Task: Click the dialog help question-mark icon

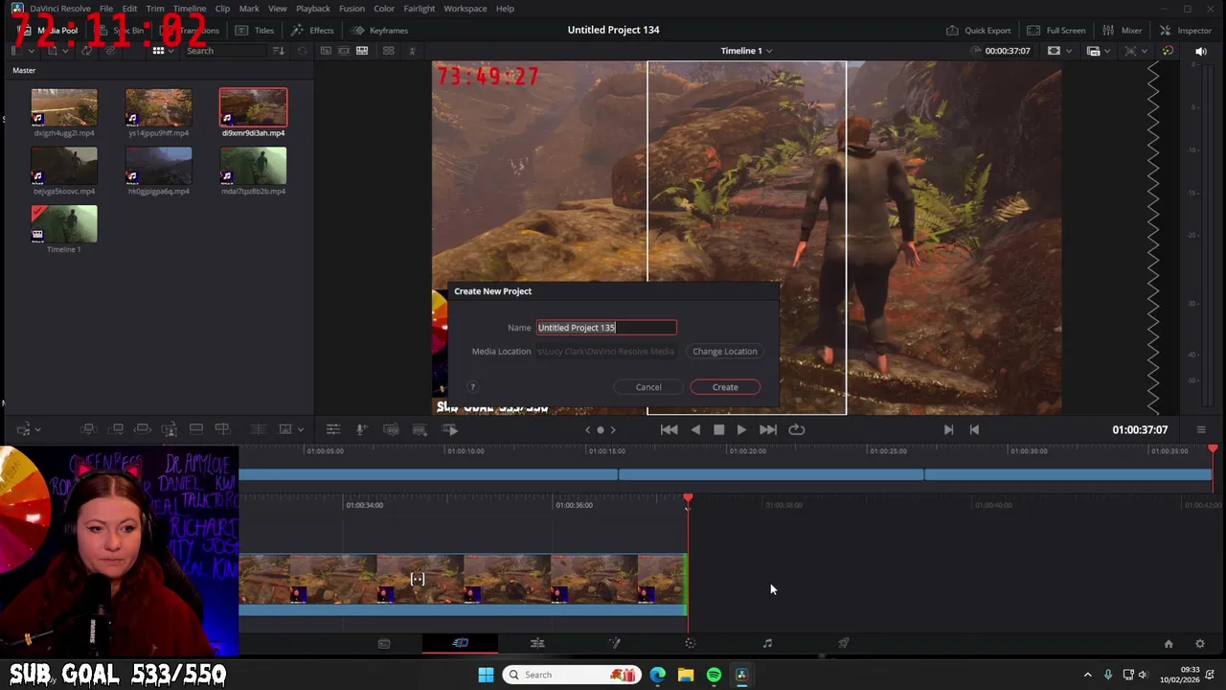Action: [x=472, y=387]
